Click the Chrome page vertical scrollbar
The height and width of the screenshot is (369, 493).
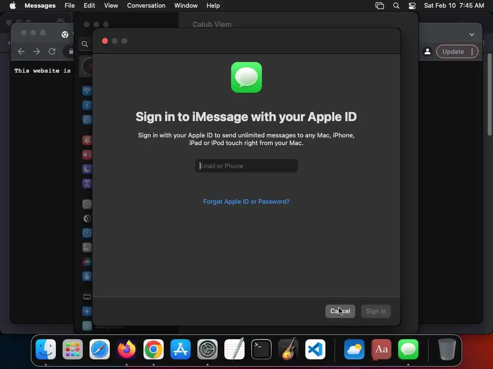[x=490, y=94]
